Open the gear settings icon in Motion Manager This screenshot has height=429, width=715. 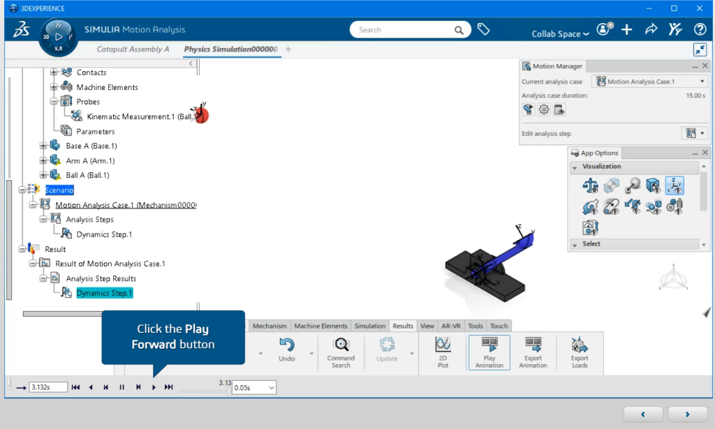tap(543, 110)
